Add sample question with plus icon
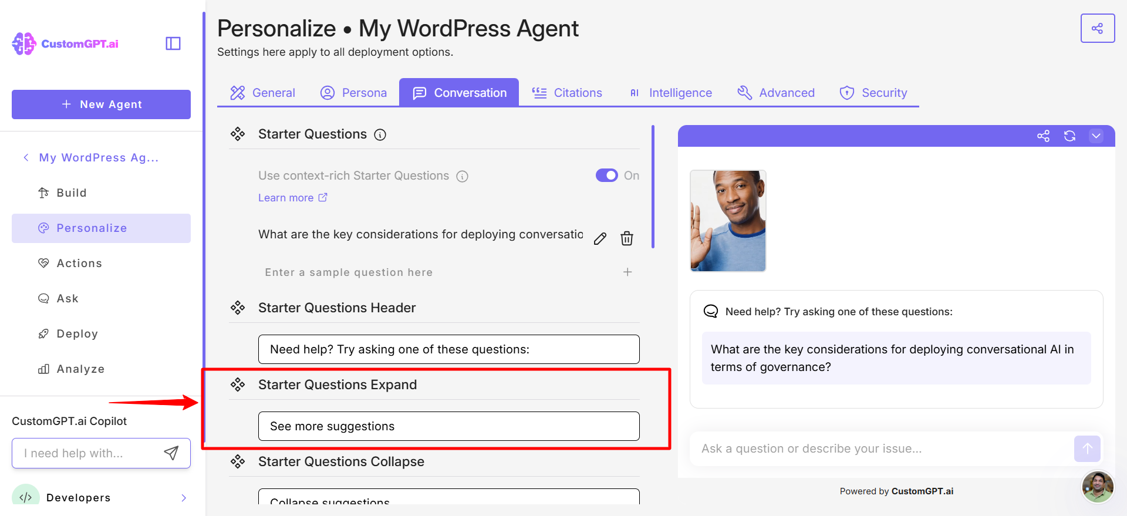This screenshot has width=1127, height=516. (627, 272)
